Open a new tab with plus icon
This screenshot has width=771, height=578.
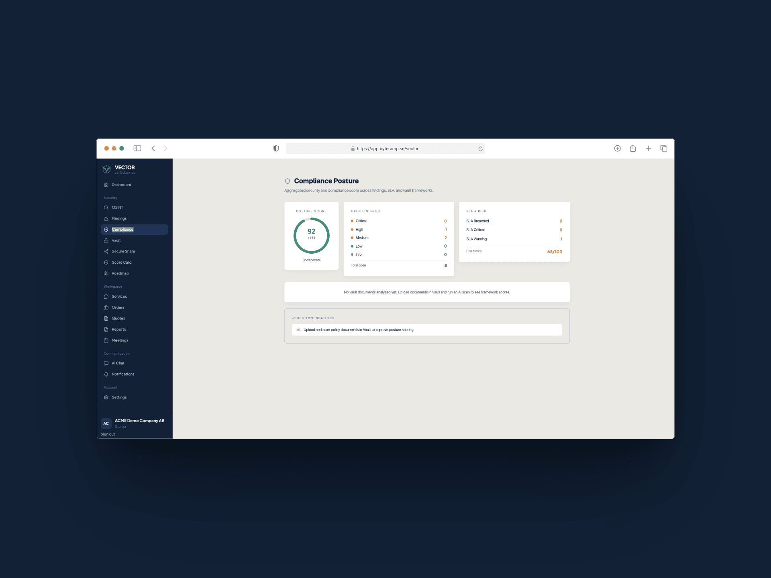tap(648, 149)
